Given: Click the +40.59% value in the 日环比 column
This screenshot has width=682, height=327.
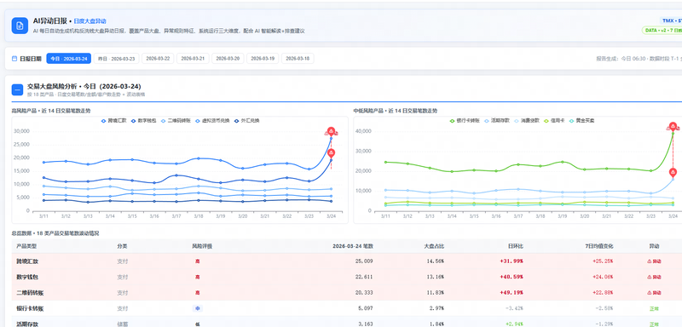Looking at the screenshot, I should 511,277.
